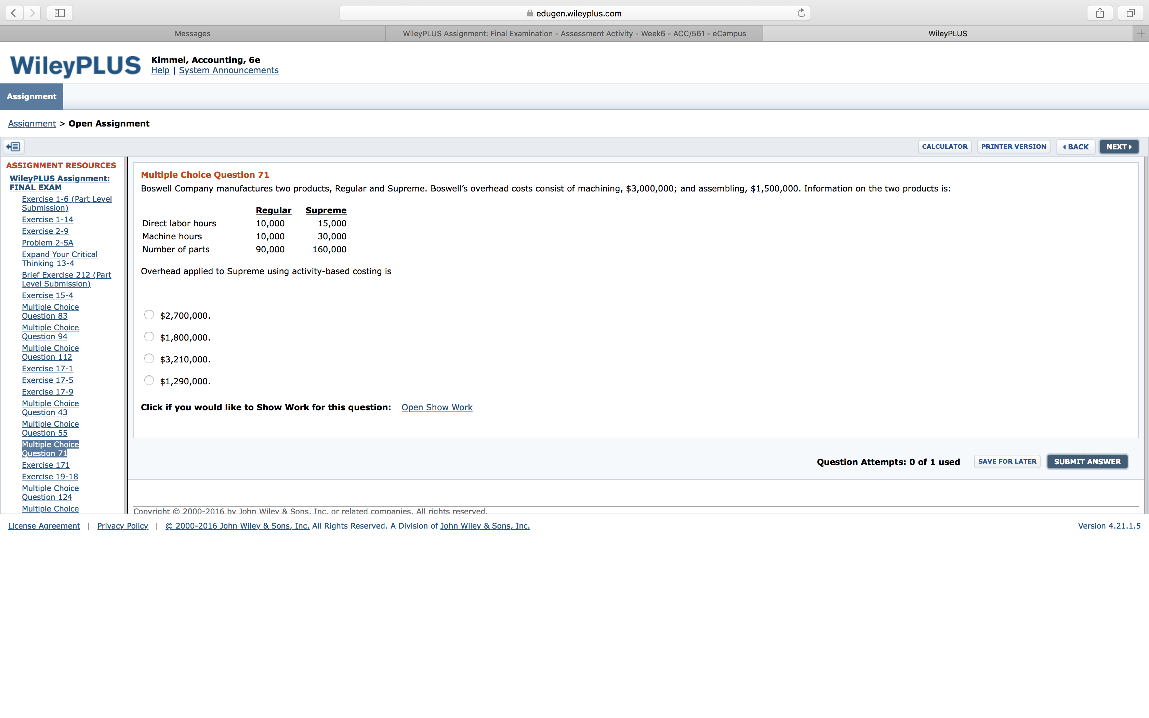Click Save for Later

pyautogui.click(x=1007, y=462)
